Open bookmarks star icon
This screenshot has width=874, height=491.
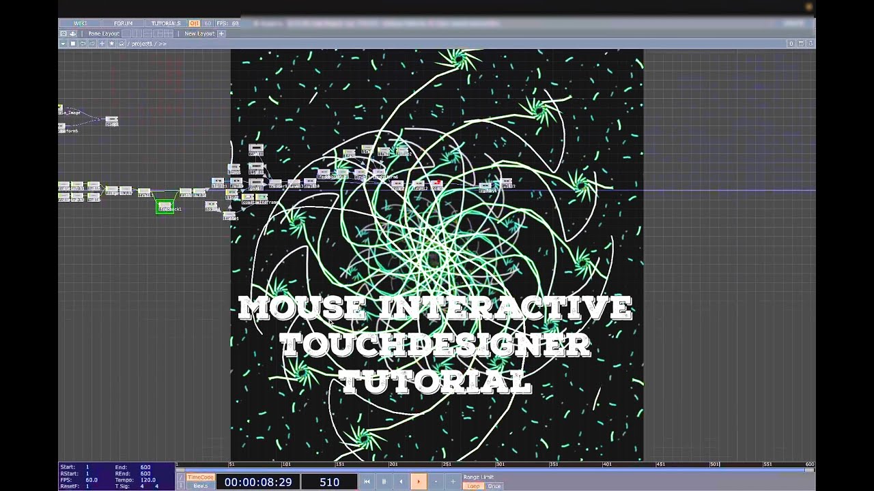(x=111, y=44)
